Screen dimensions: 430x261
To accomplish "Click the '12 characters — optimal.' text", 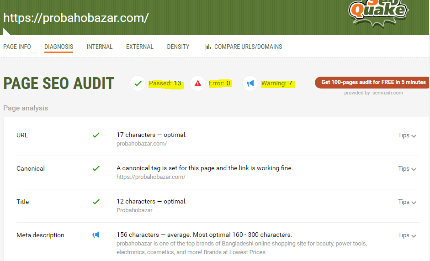I will click(151, 201).
